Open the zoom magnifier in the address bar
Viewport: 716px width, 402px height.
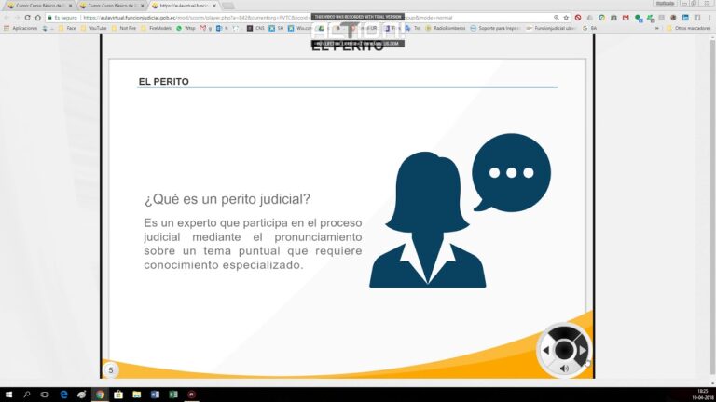pos(557,18)
